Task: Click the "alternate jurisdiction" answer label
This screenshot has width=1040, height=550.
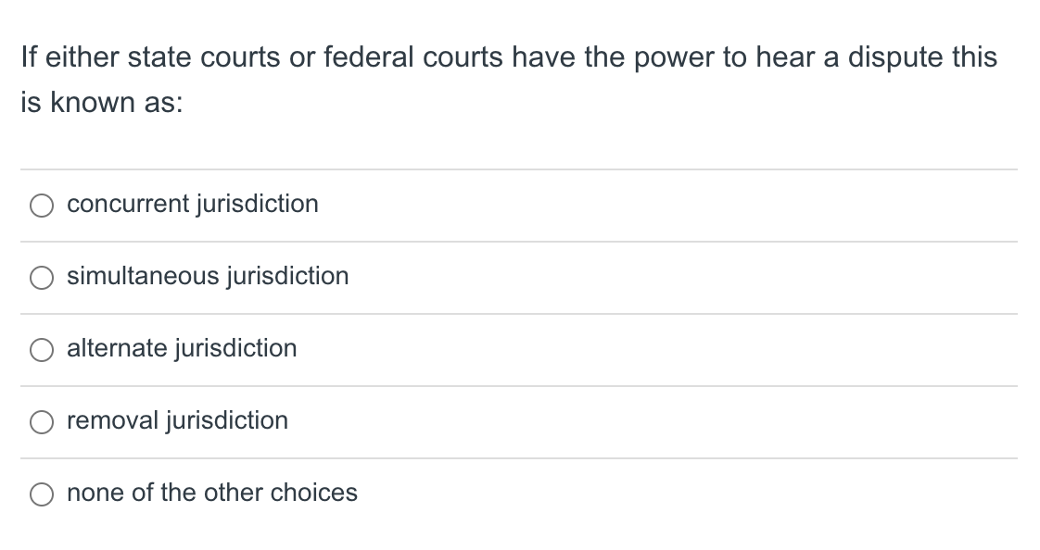Action: (182, 348)
